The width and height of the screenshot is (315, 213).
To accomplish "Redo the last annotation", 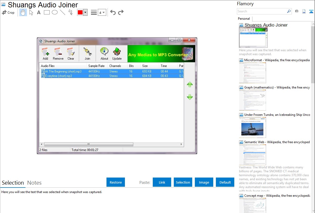I will (x=121, y=12).
